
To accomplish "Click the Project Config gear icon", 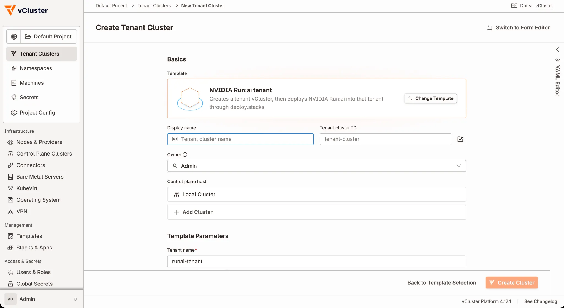I will (x=14, y=113).
